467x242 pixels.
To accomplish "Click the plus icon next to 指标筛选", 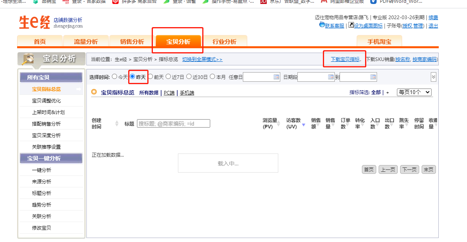I will pos(387,92).
